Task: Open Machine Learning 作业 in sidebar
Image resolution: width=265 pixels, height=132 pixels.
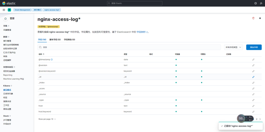Action: point(14,79)
